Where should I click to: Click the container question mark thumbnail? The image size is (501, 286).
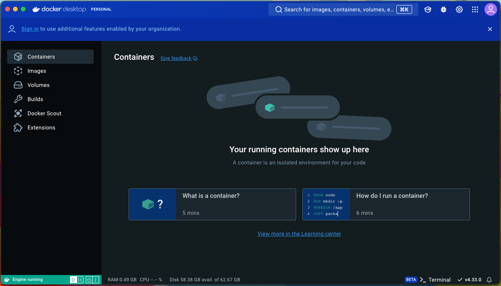point(152,204)
